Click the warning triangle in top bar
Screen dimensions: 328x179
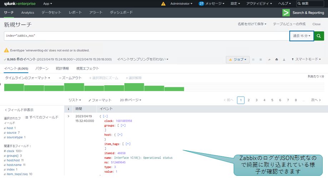point(163,4)
